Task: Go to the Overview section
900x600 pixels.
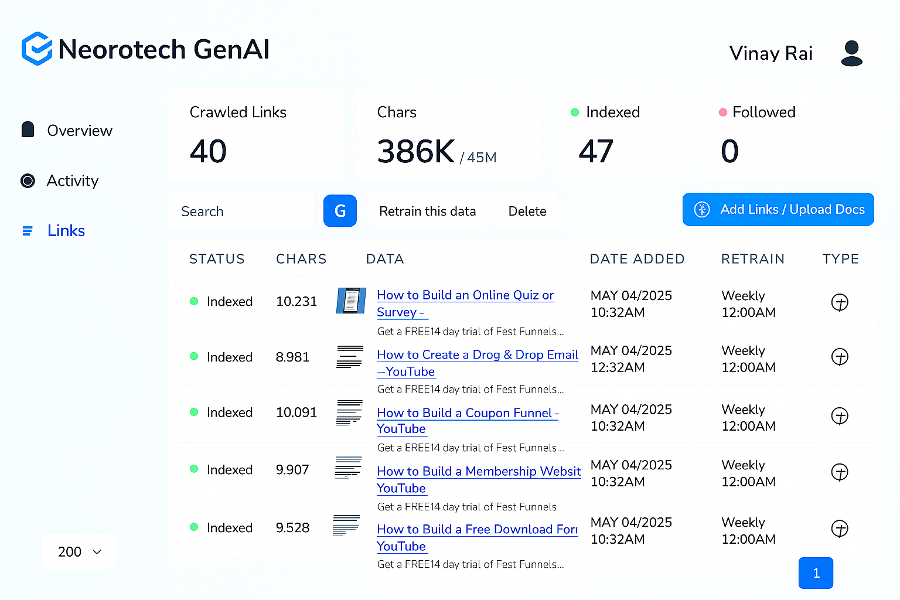Action: pos(79,131)
